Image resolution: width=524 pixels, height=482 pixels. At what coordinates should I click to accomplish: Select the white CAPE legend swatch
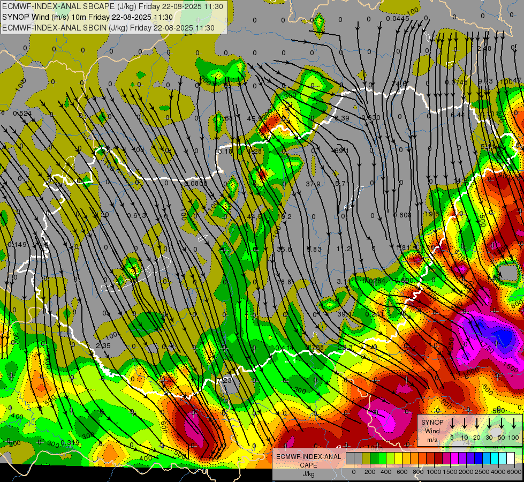(x=511, y=458)
